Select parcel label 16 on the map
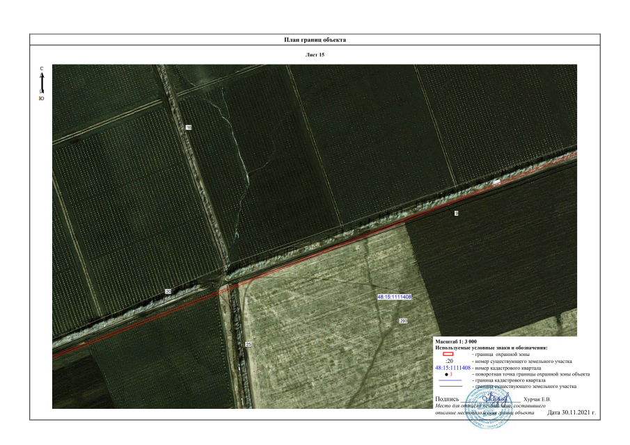 [x=189, y=128]
